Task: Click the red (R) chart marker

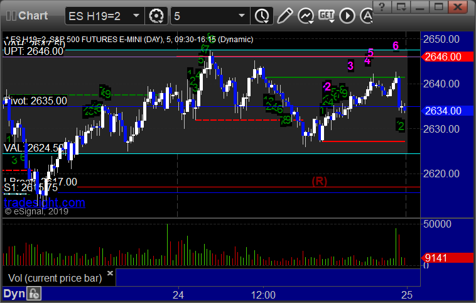Action: pos(320,181)
